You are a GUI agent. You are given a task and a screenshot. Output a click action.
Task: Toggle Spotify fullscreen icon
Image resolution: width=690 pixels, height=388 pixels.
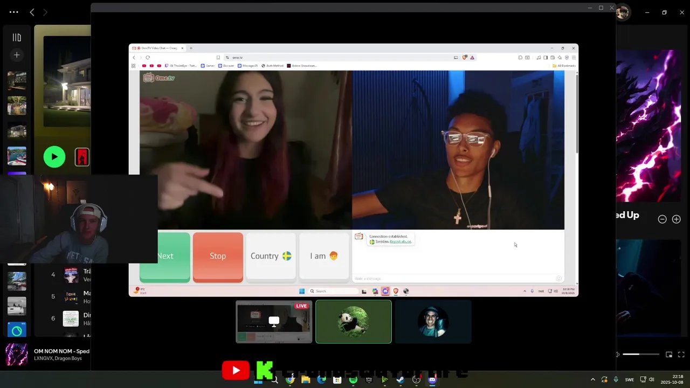(681, 355)
